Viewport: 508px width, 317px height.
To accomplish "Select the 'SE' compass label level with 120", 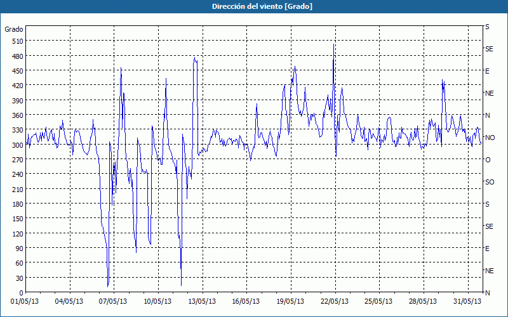I will pos(489,226).
